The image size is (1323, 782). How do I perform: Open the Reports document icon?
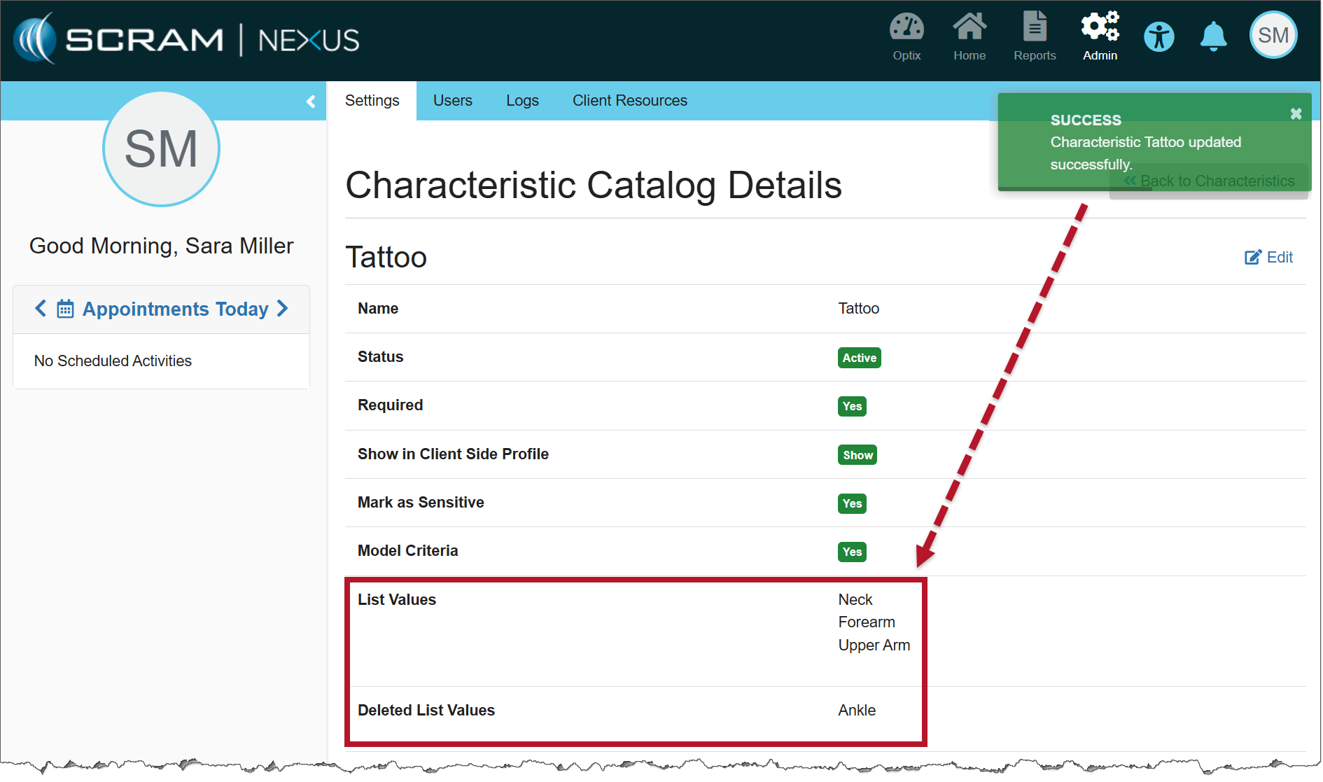(1035, 36)
